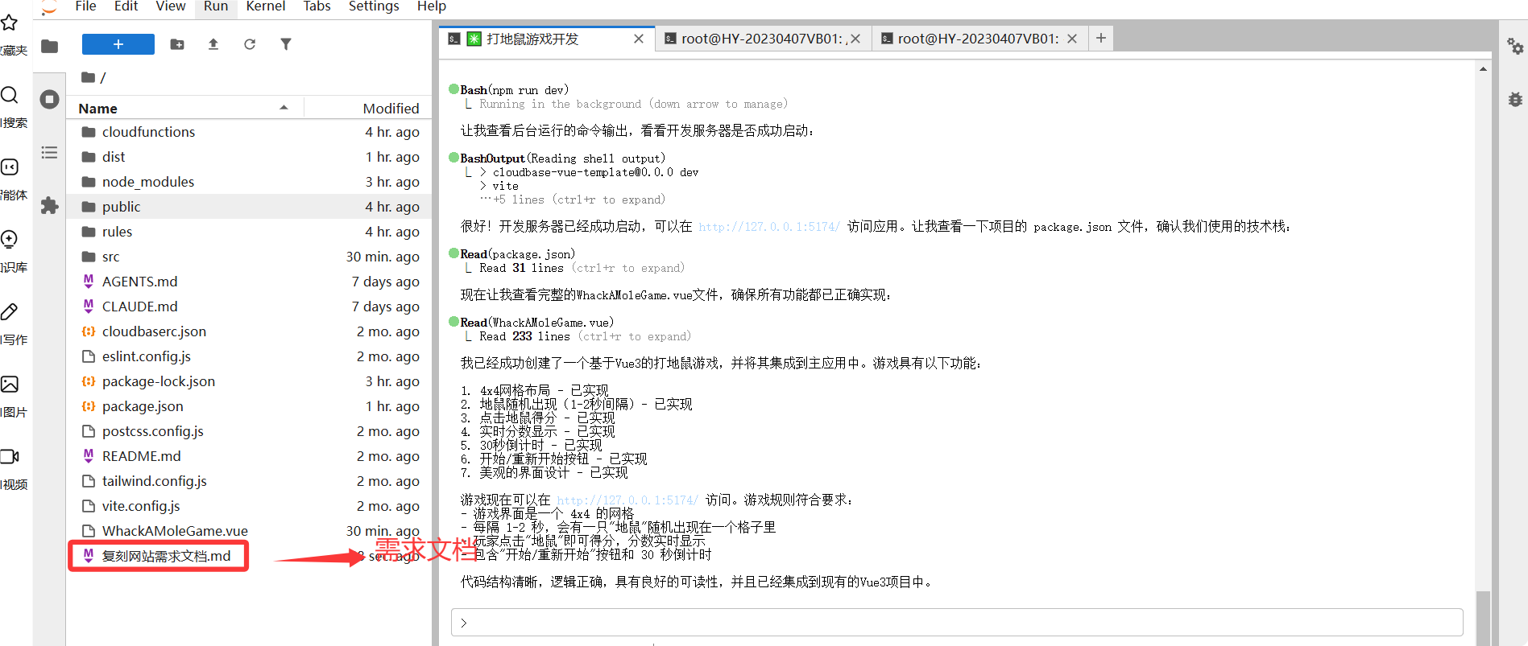Open the Edit menu
The image size is (1528, 646).
pyautogui.click(x=126, y=6)
